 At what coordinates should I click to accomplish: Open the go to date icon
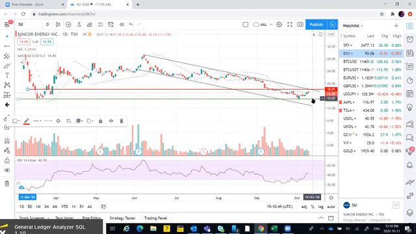103,207
